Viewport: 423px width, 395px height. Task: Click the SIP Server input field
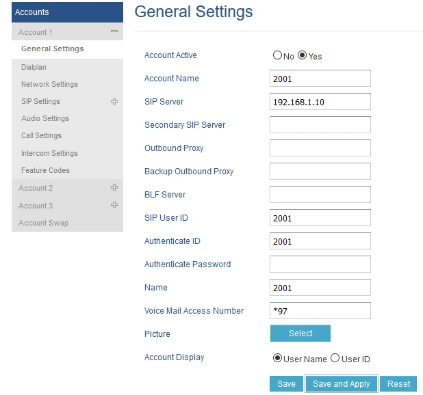320,102
